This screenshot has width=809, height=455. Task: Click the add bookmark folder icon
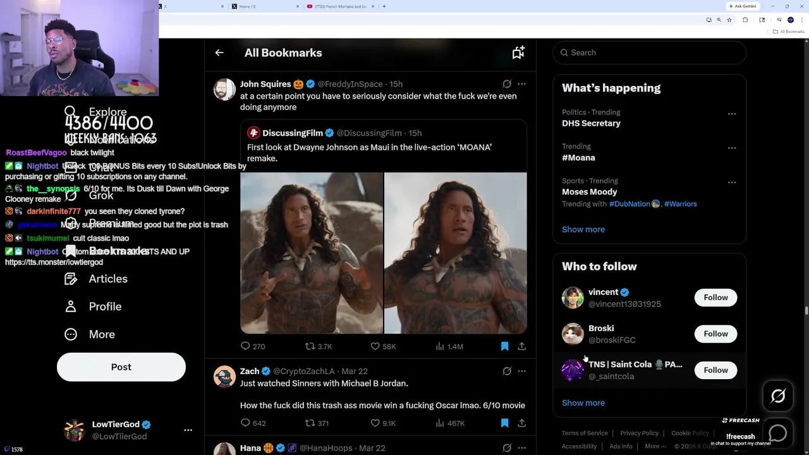518,53
